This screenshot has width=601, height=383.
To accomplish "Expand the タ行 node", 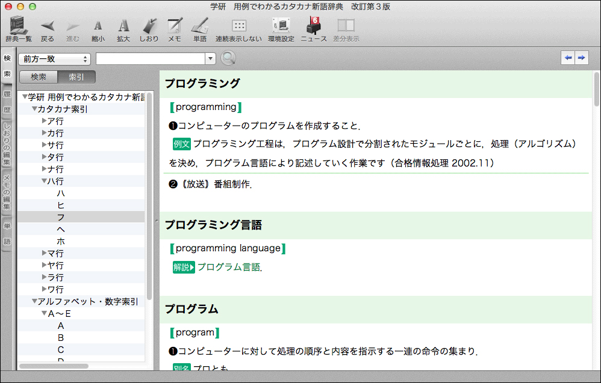I will pyautogui.click(x=44, y=157).
